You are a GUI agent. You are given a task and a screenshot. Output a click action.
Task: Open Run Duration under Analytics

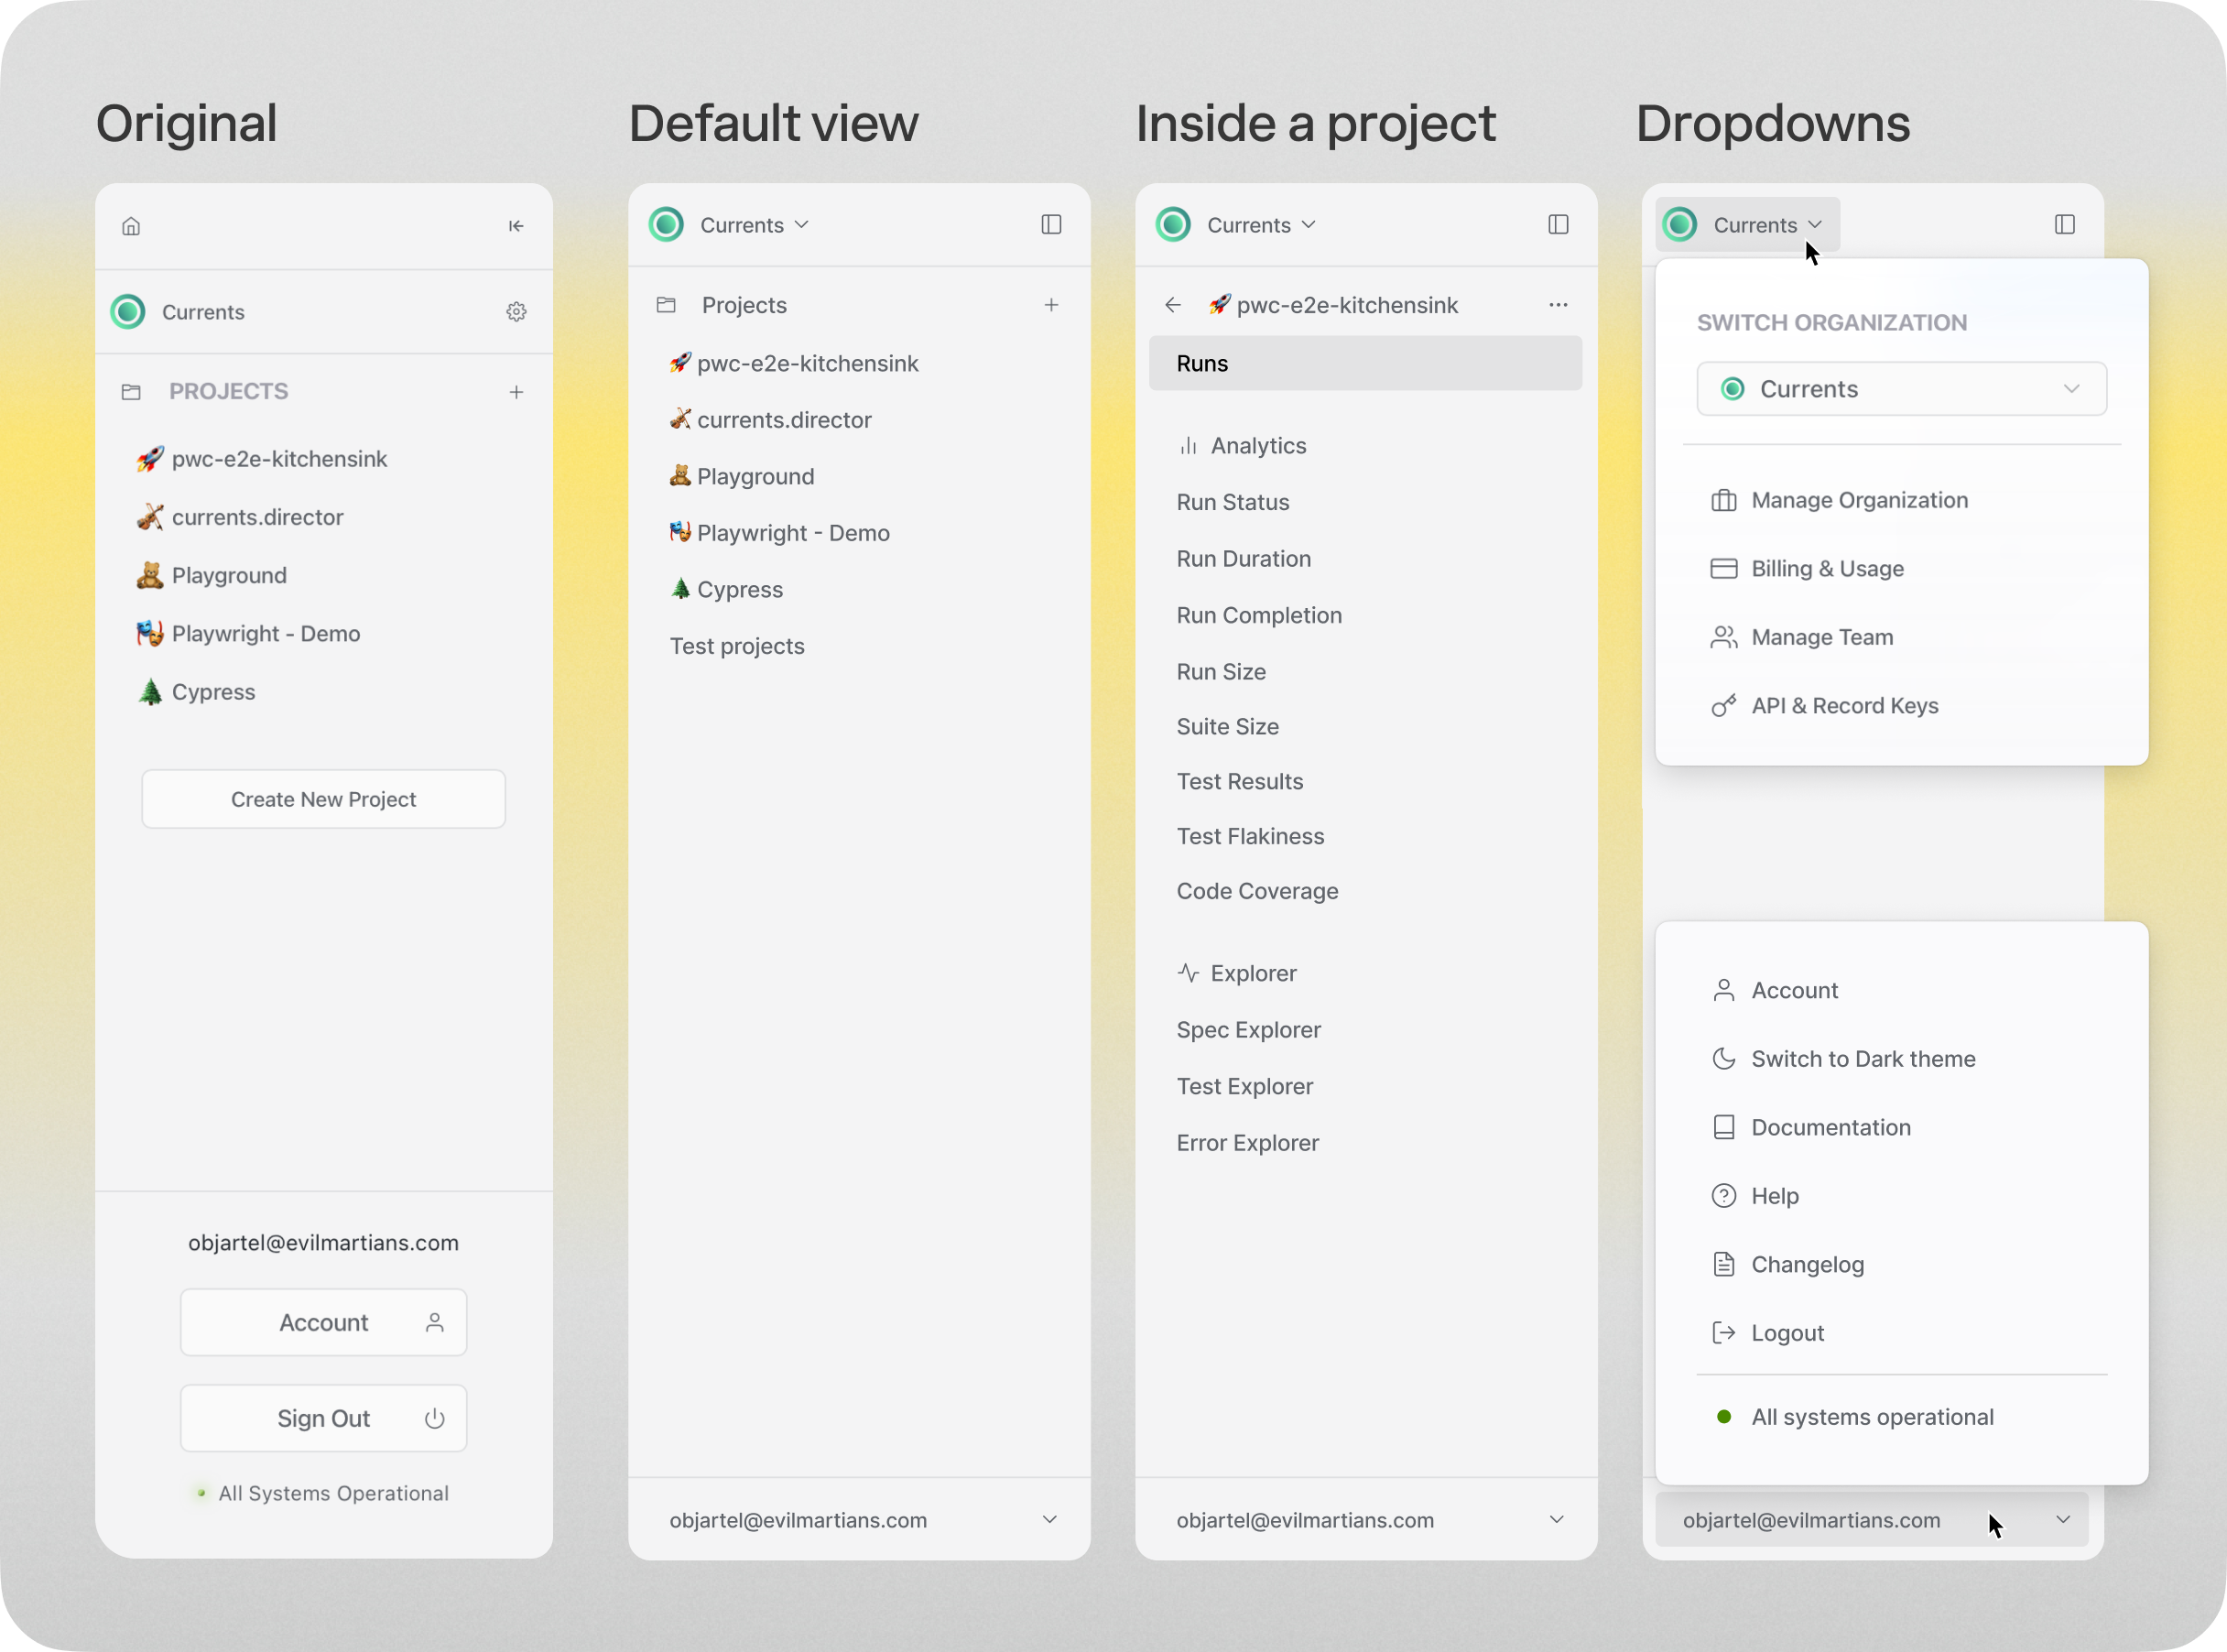click(x=1243, y=559)
